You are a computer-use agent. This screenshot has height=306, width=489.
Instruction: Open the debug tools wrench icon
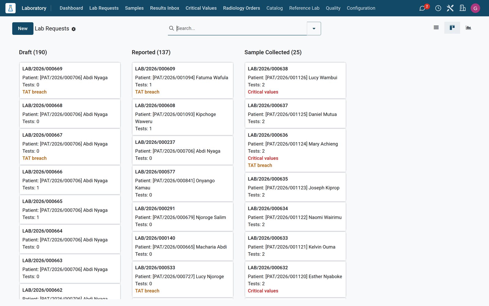coord(450,8)
